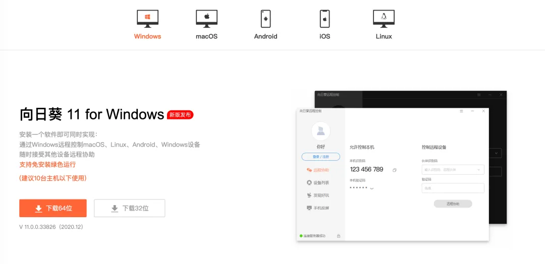Image resolution: width=545 pixels, height=264 pixels.
Task: Click the 控制远程设备 heading
Action: click(434, 148)
